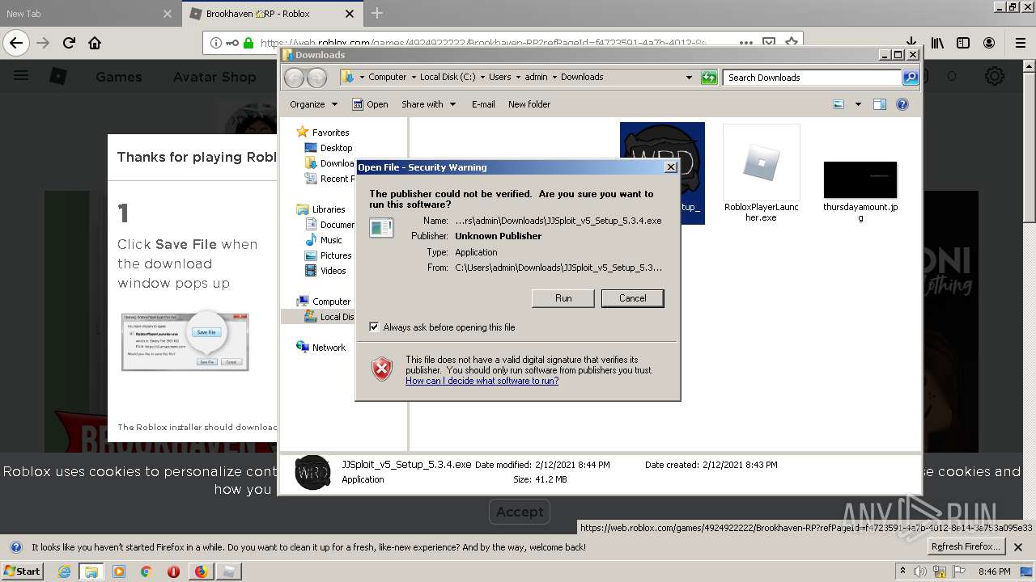Image resolution: width=1036 pixels, height=582 pixels.
Task: Open Roblox settings gear icon
Action: coord(994,77)
